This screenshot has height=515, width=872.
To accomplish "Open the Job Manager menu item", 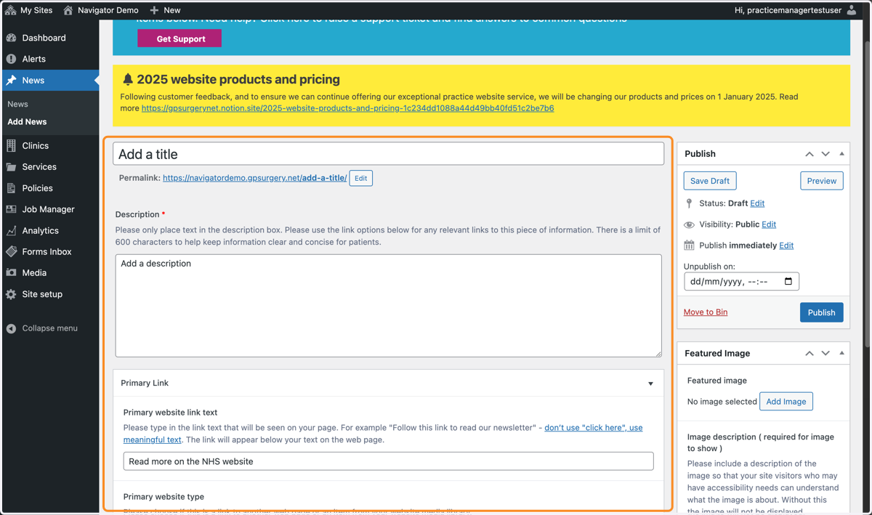I will click(49, 209).
